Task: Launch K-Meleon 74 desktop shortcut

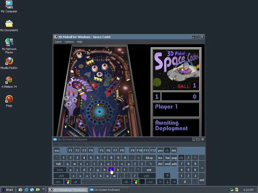Action: click(x=9, y=82)
